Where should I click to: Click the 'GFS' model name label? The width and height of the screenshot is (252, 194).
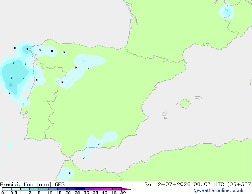click(60, 184)
